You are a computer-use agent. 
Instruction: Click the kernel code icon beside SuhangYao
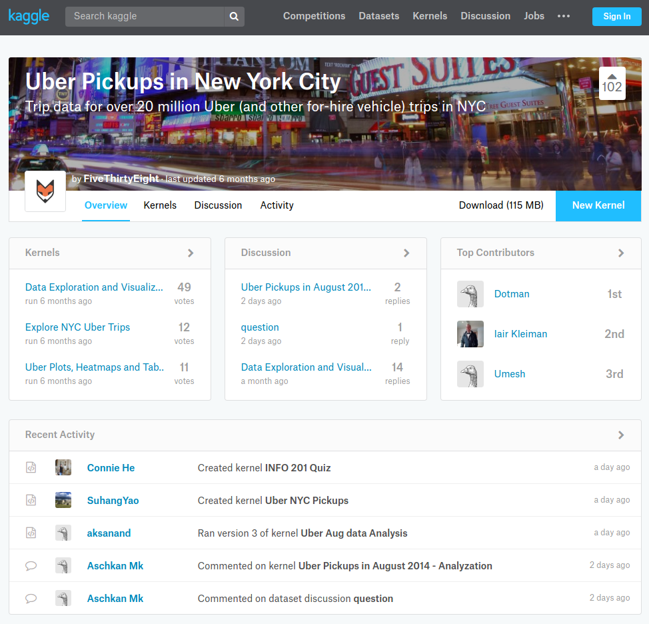(31, 500)
